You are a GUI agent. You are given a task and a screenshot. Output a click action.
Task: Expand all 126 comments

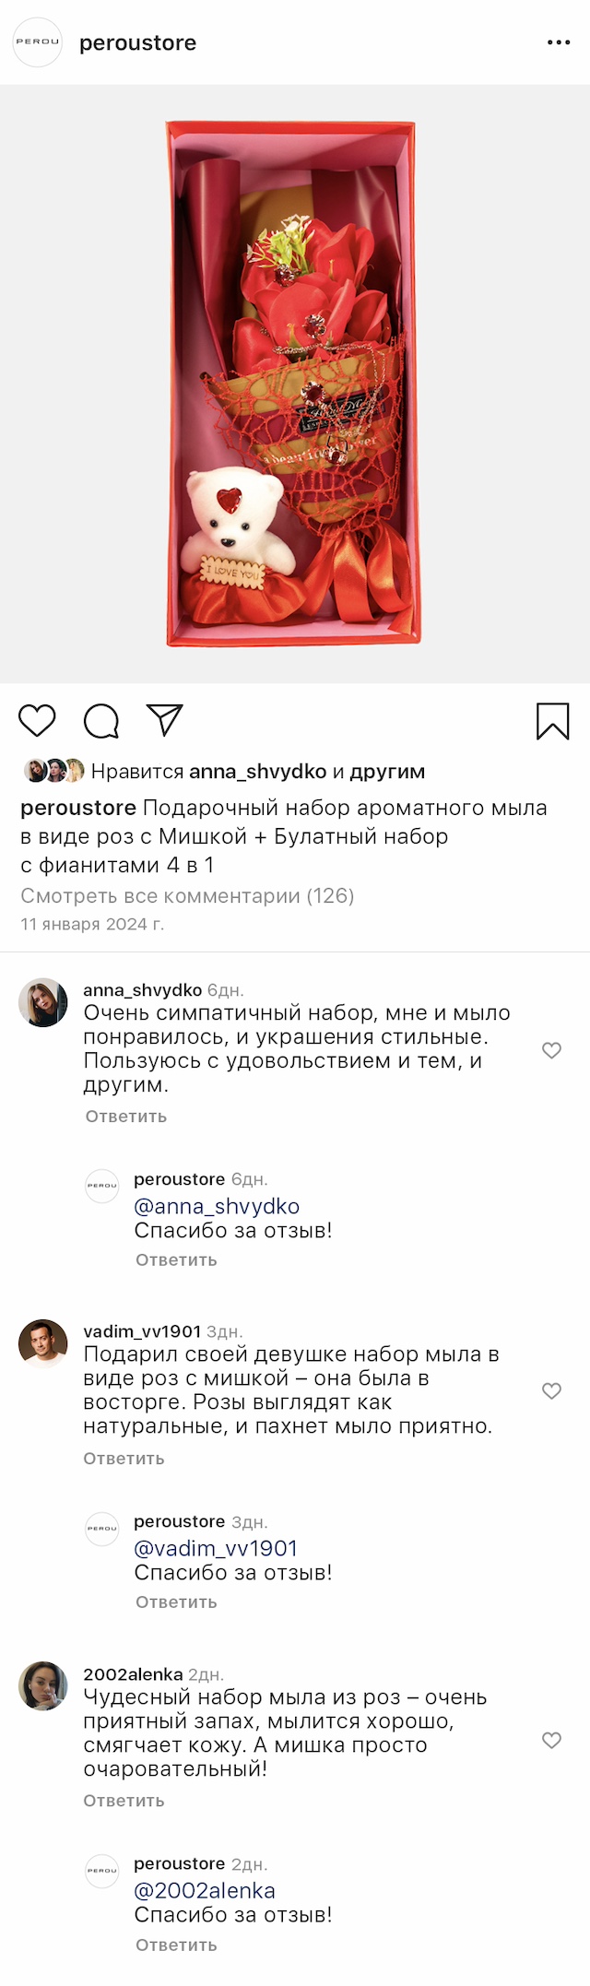187,895
